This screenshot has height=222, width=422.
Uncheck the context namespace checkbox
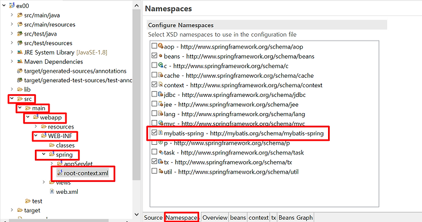coord(154,85)
